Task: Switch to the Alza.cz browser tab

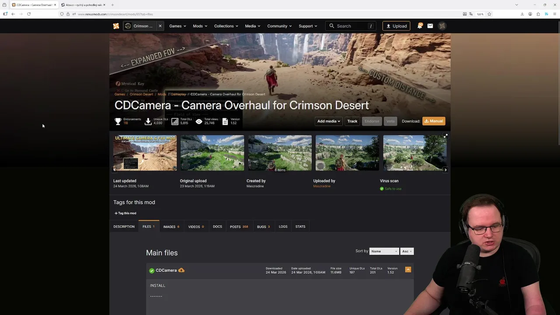Action: (84, 5)
